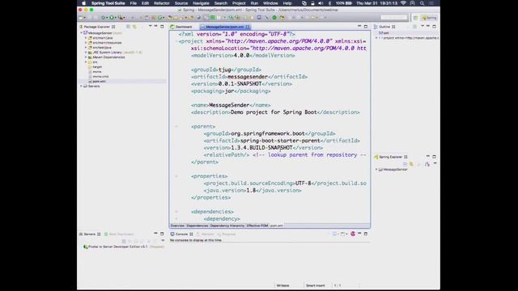Image resolution: width=518 pixels, height=291 pixels.
Task: Expand src/test/java folder
Action: [x=86, y=48]
